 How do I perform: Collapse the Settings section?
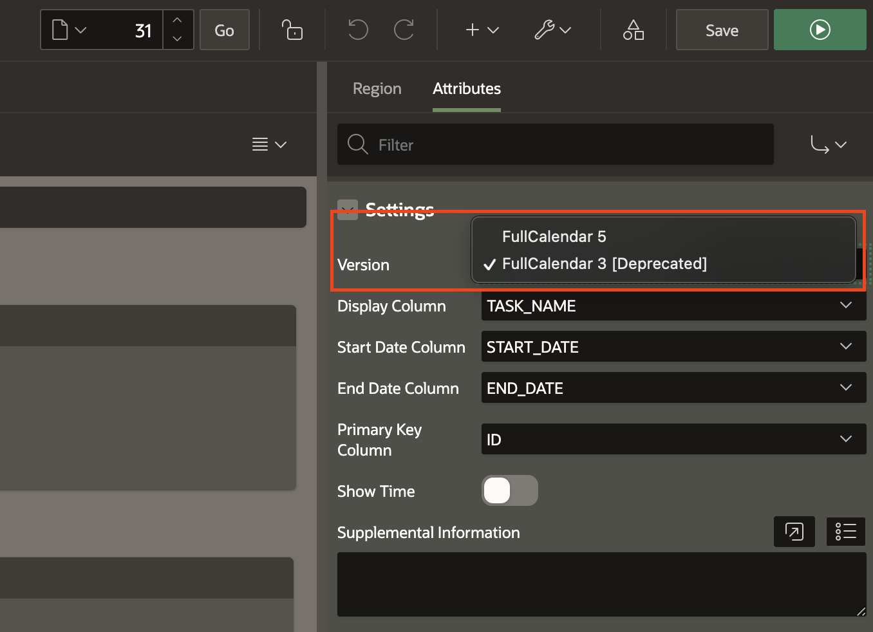[348, 209]
